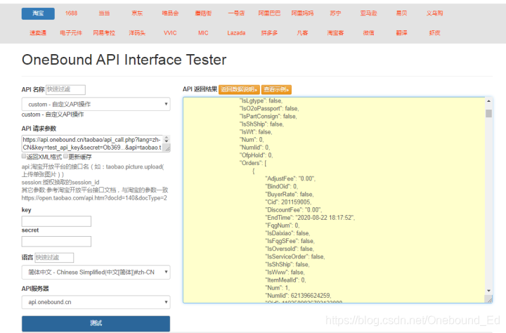Click the secret input field
506x333 pixels.
coord(56,242)
